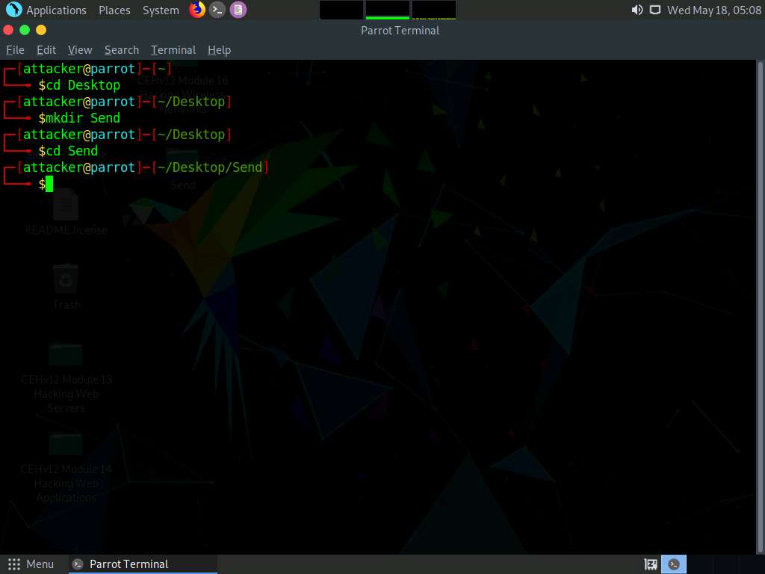The width and height of the screenshot is (765, 574).
Task: Expand the Places menu
Action: (114, 10)
